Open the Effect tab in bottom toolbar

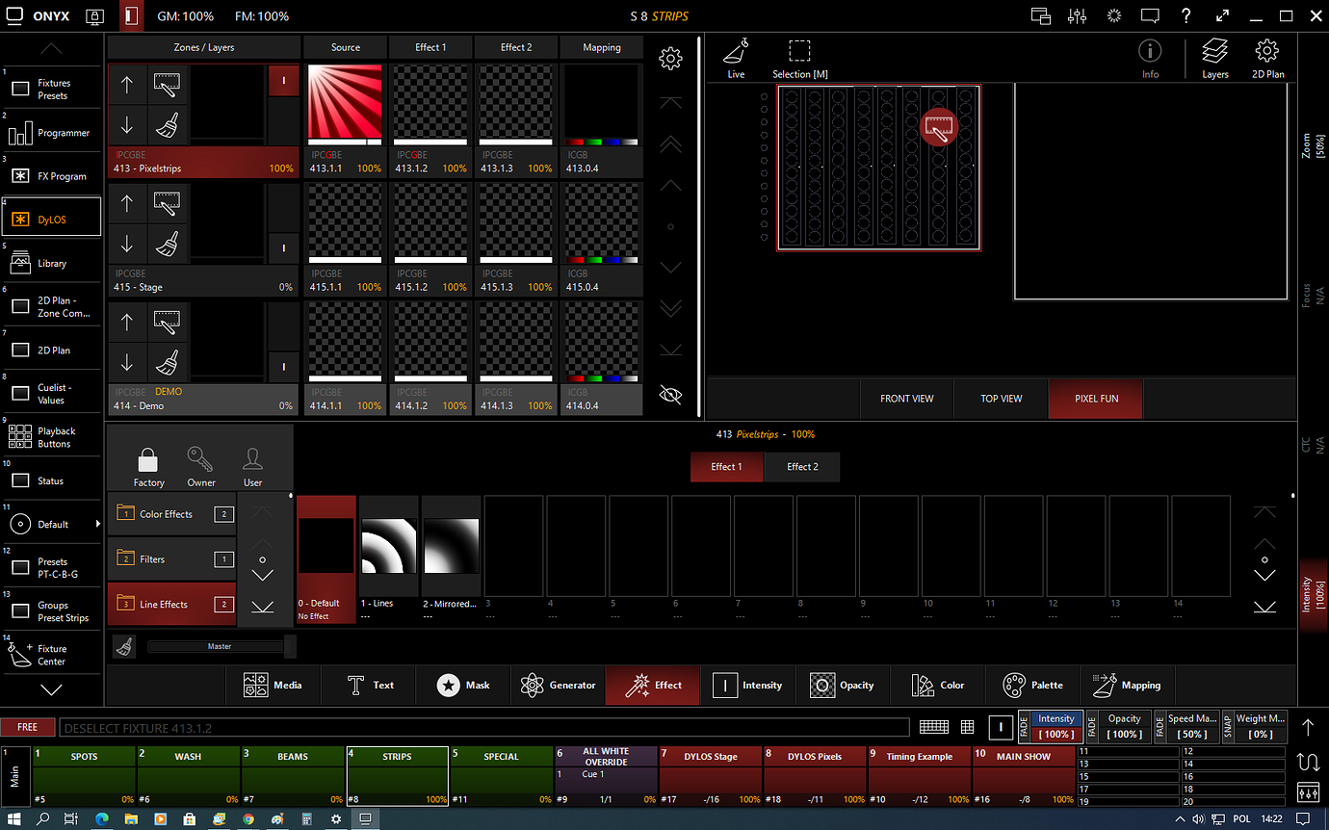coord(653,685)
